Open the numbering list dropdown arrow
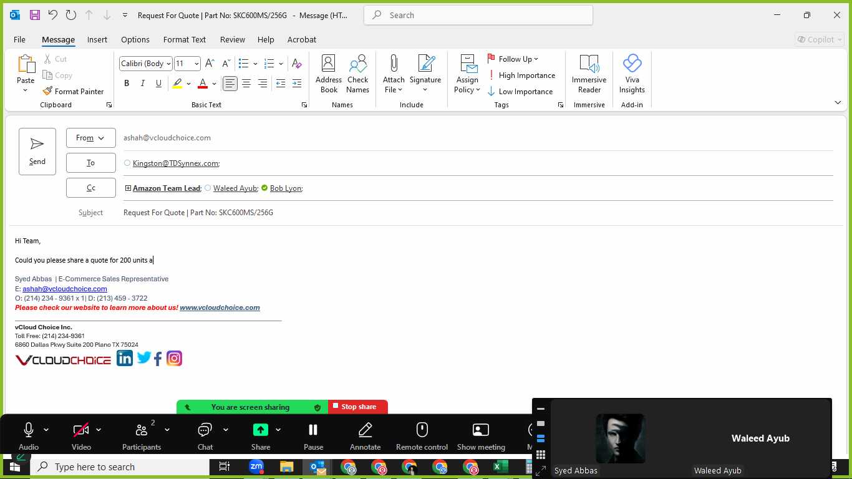 coord(281,64)
